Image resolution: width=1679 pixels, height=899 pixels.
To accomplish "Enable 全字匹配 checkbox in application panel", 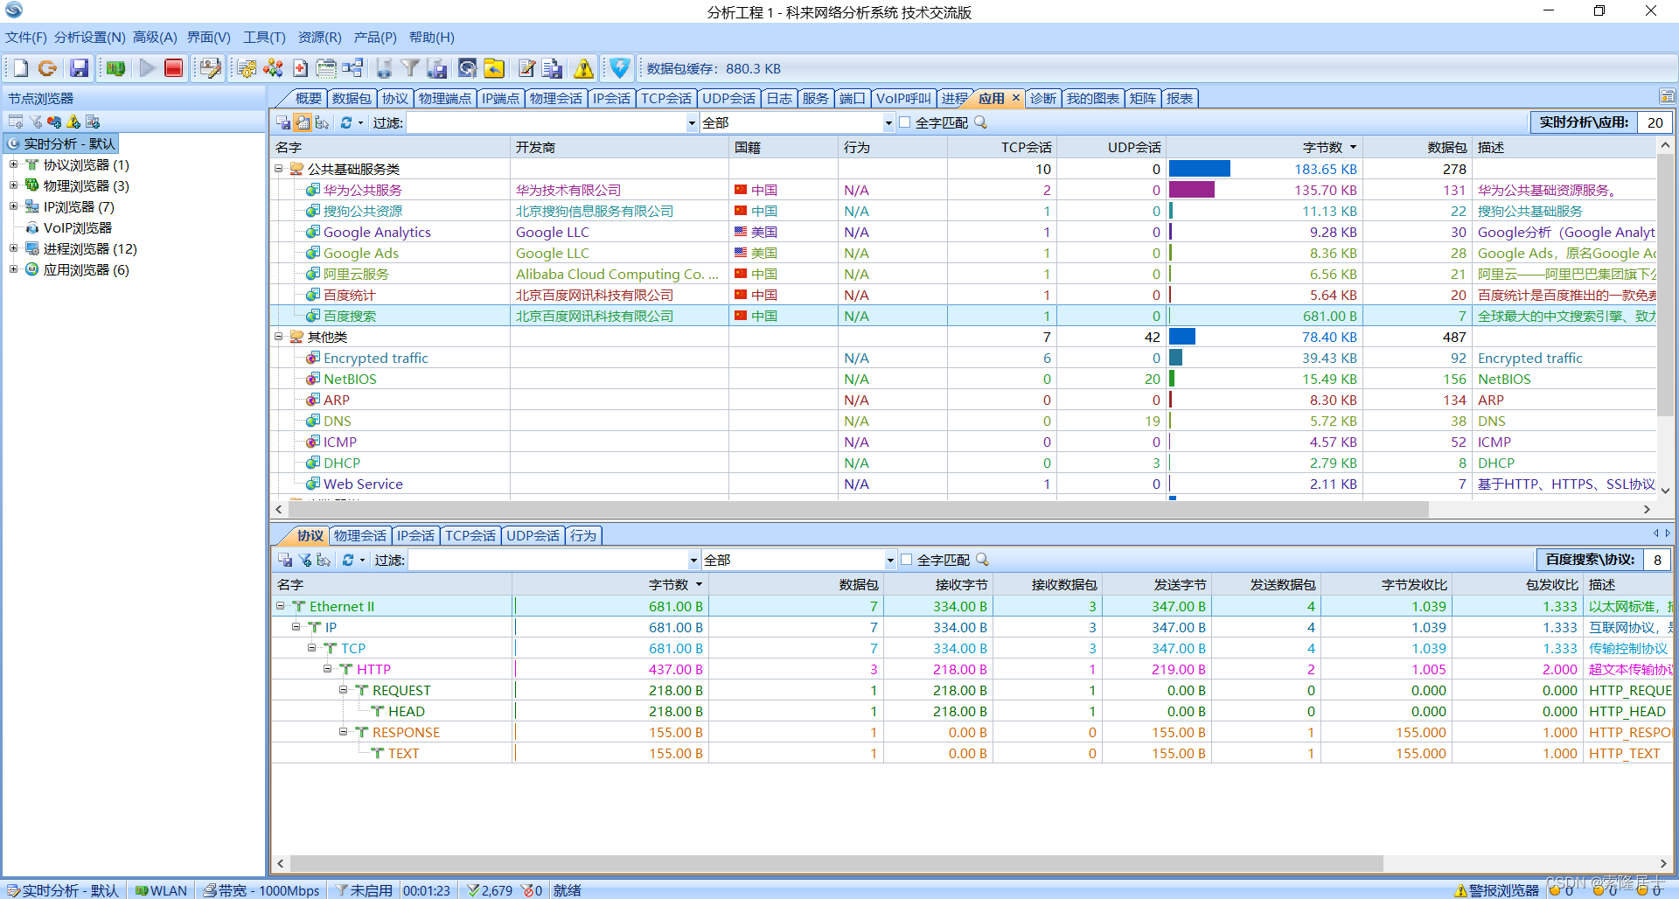I will pyautogui.click(x=905, y=122).
